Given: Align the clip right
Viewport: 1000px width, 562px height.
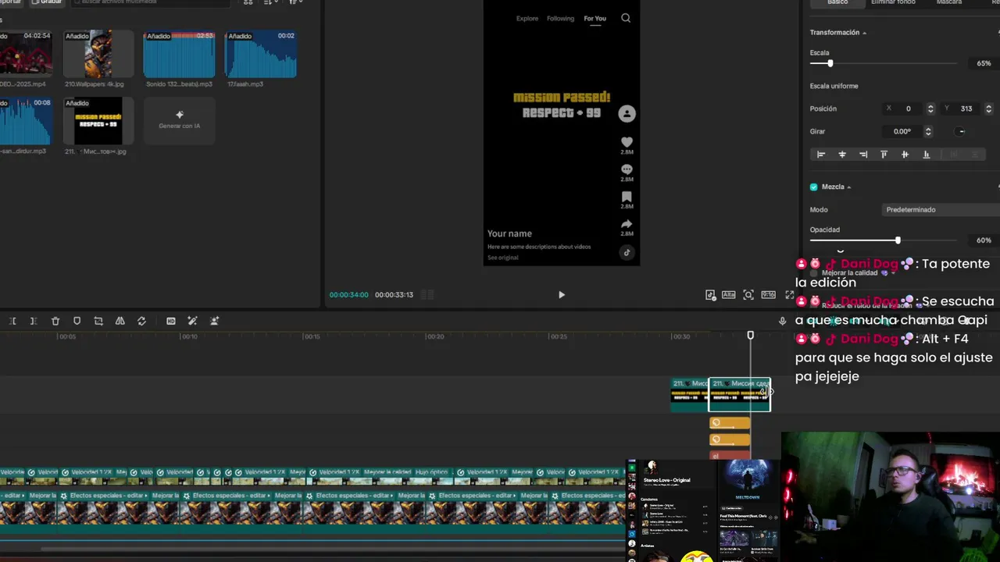Looking at the screenshot, I should 863,155.
